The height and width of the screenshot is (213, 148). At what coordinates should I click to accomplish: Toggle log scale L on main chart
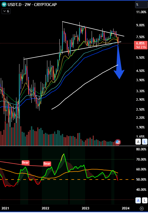pyautogui.click(x=145, y=142)
